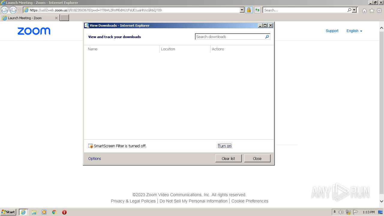Click the Show desktop button

pyautogui.click(x=381, y=212)
